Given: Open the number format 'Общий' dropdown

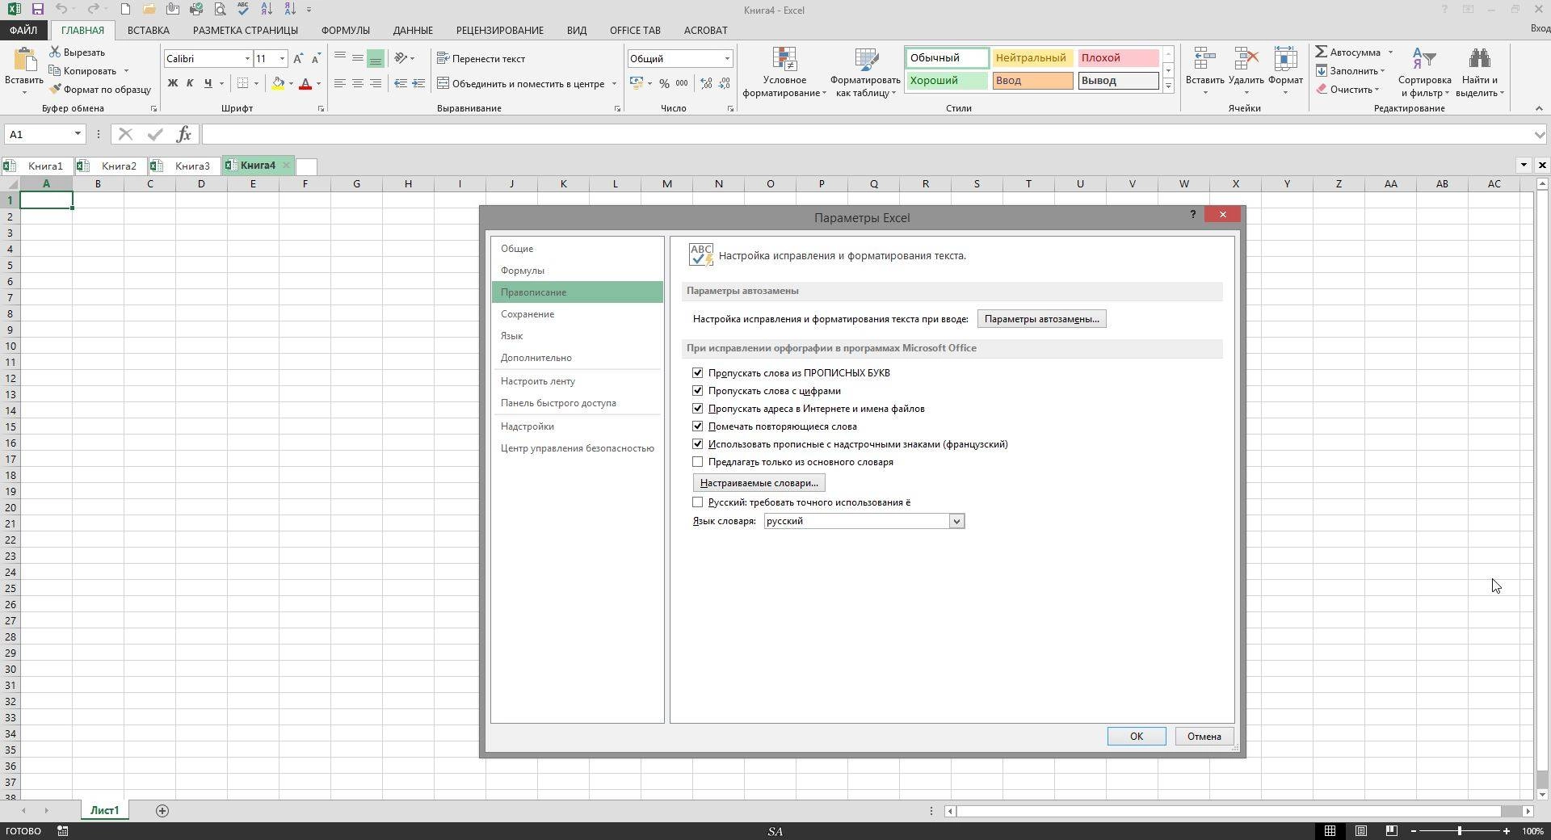Looking at the screenshot, I should 727,58.
